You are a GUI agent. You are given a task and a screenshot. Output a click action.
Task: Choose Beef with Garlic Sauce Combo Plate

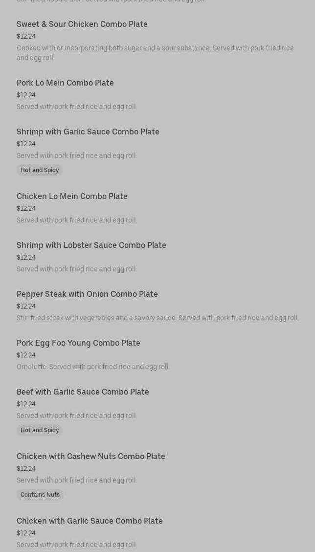[x=83, y=392]
